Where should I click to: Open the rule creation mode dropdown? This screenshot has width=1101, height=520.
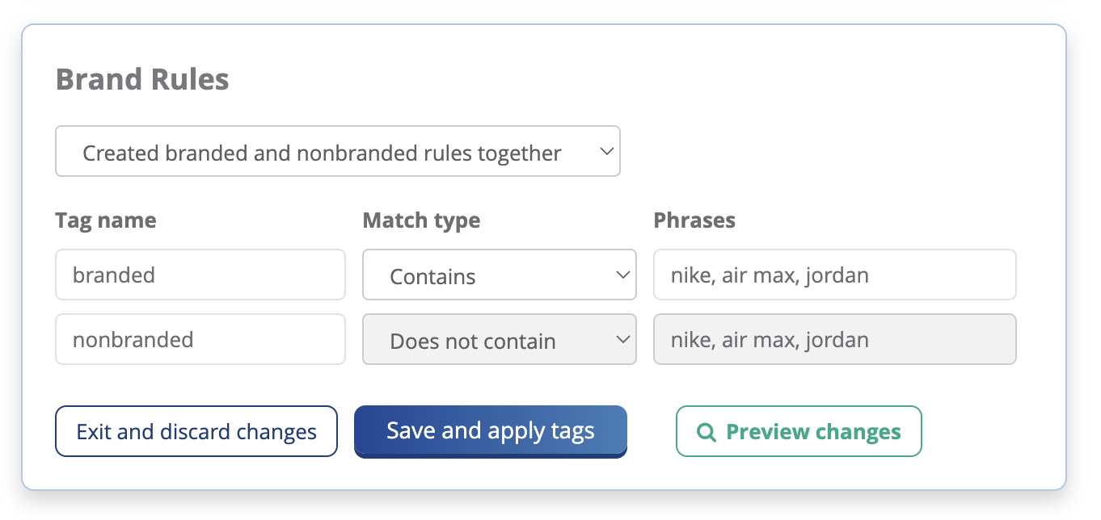(337, 151)
